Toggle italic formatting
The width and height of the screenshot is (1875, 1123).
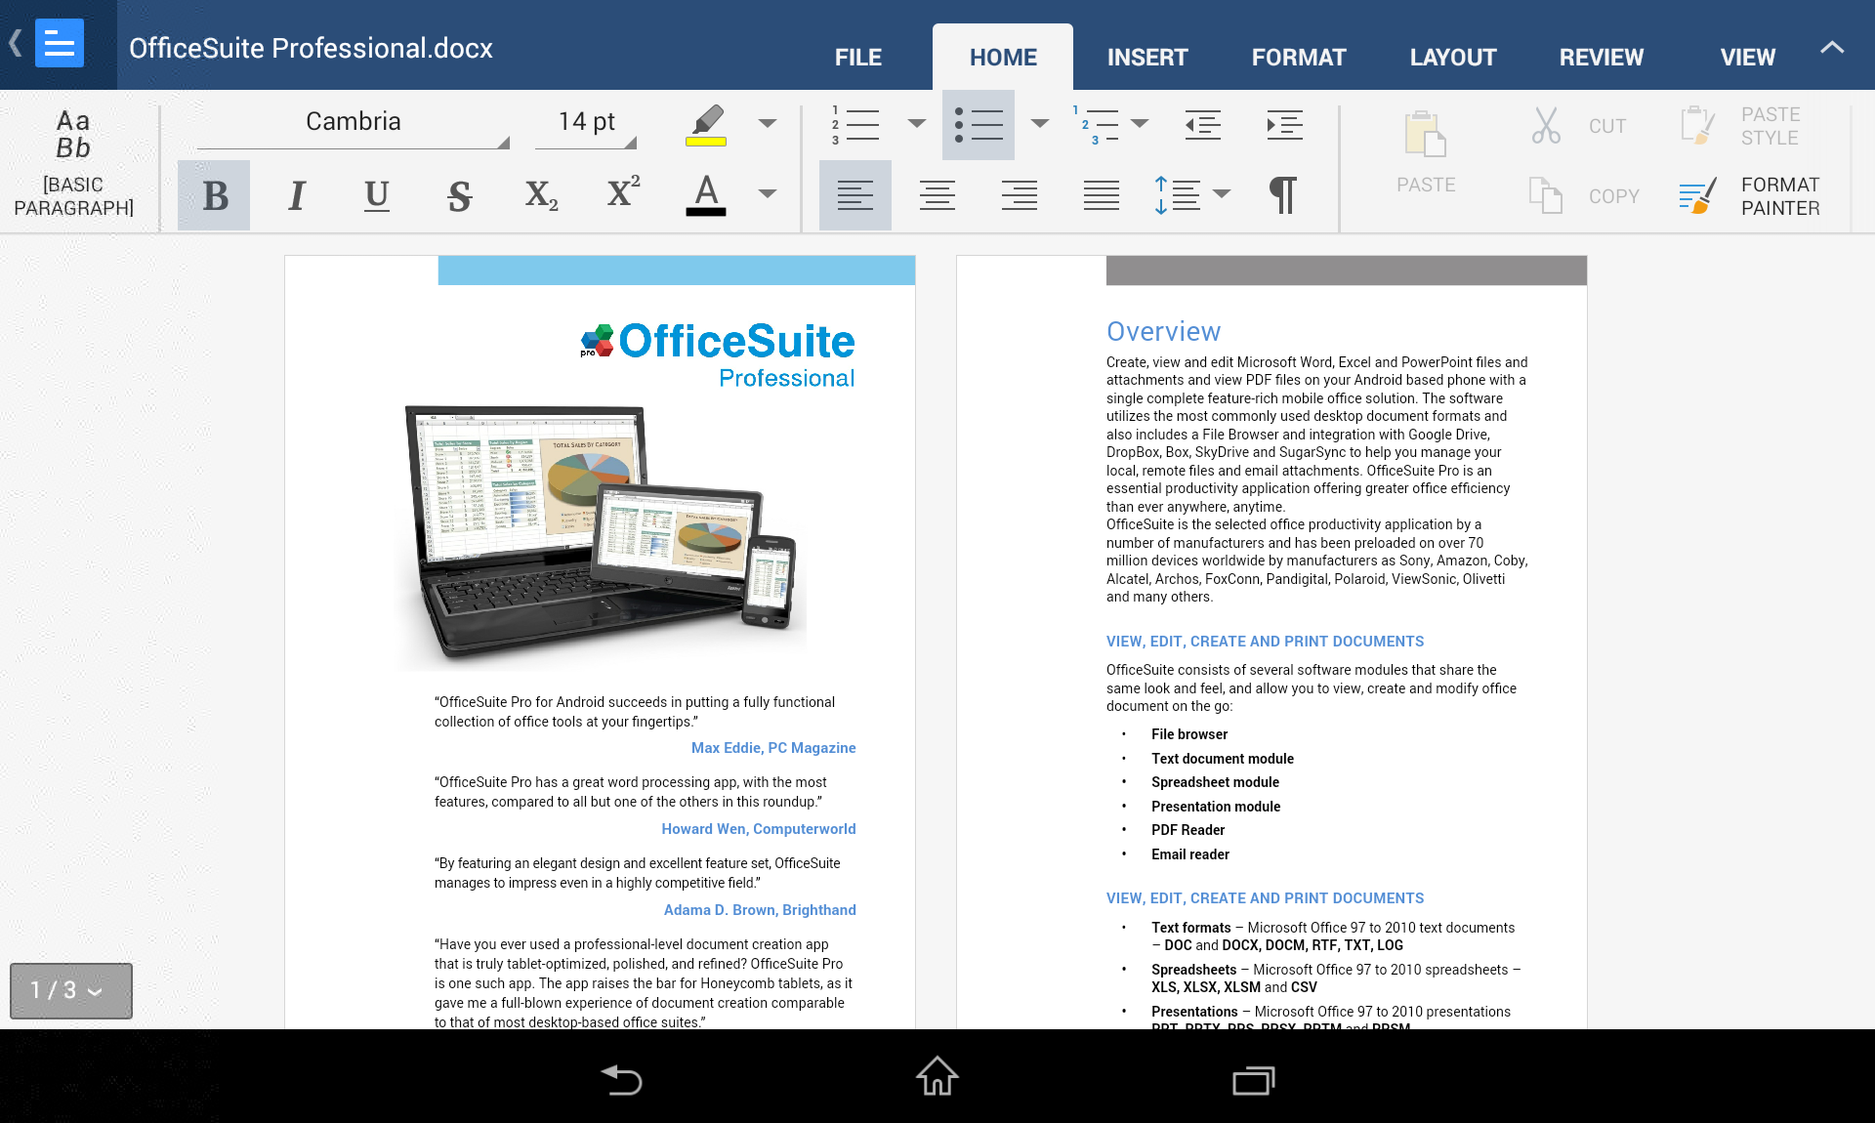pos(297,196)
